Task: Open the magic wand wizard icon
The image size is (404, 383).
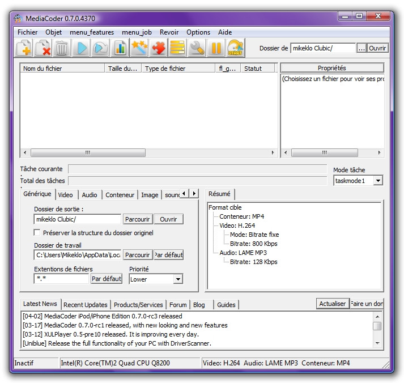Action: [139, 48]
